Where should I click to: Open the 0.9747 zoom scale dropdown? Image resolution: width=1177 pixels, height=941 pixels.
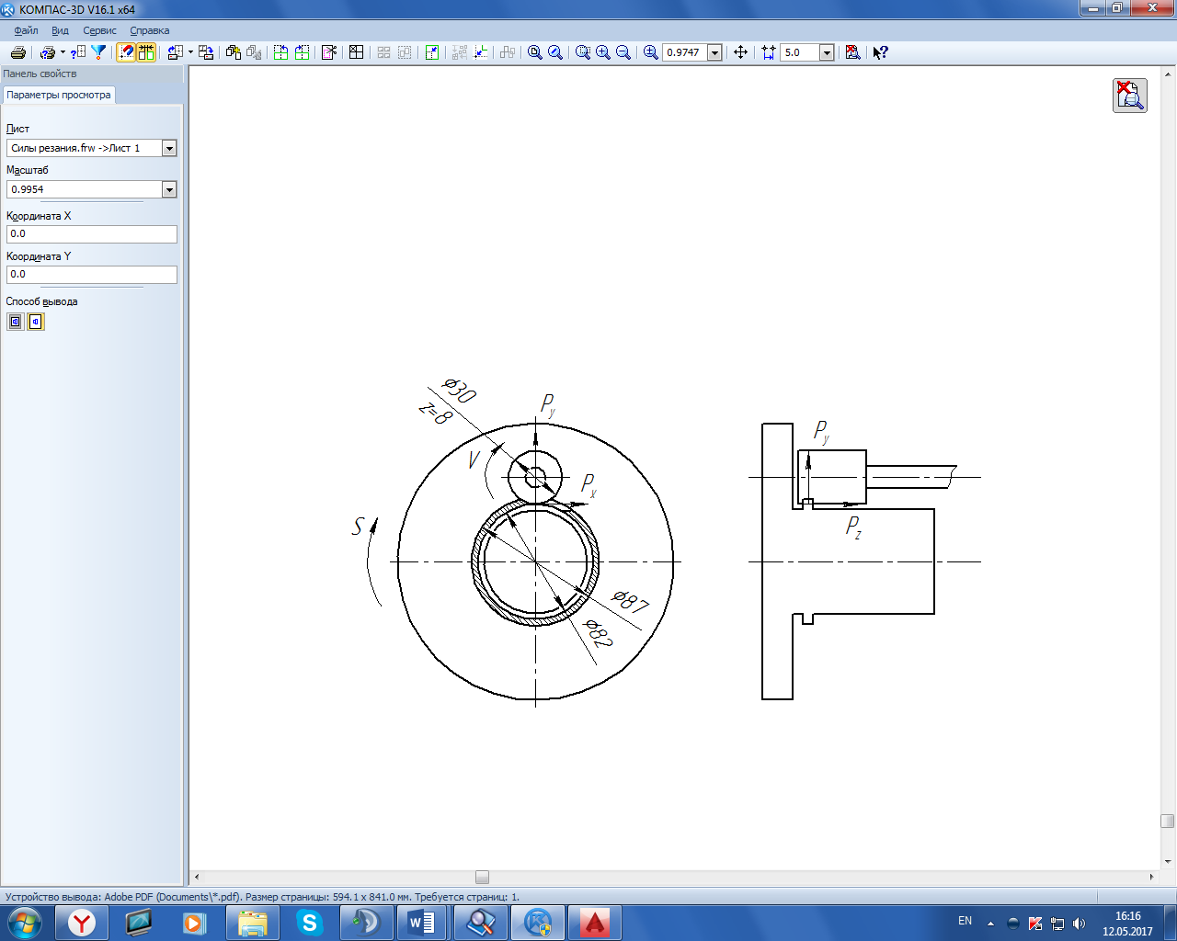tap(714, 52)
